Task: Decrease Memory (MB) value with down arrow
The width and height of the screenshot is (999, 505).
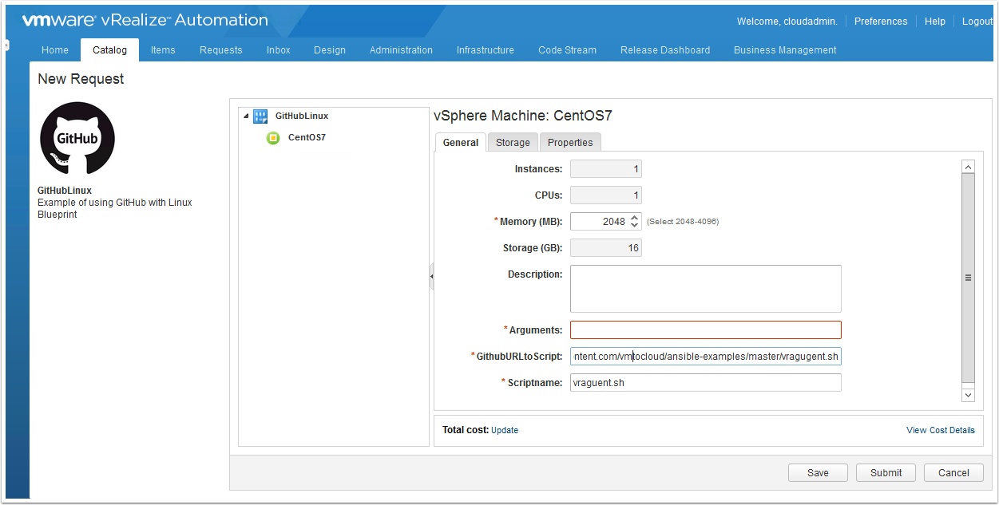Action: tap(635, 226)
